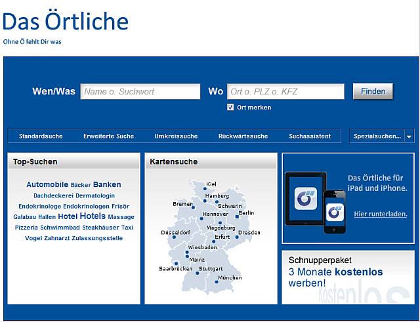Image resolution: width=420 pixels, height=322 pixels.
Task: Switch to Erweiterte Suche
Action: point(108,136)
